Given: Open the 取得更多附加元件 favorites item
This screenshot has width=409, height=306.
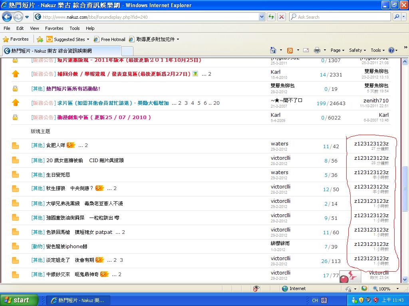Looking at the screenshot, I should pos(154,39).
